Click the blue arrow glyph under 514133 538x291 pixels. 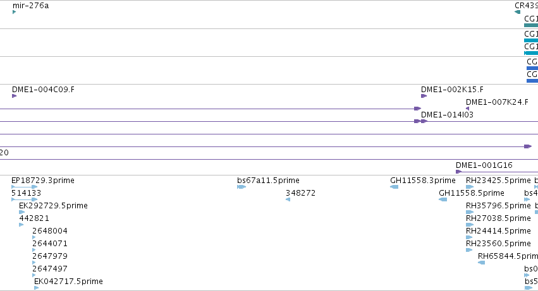coord(25,199)
